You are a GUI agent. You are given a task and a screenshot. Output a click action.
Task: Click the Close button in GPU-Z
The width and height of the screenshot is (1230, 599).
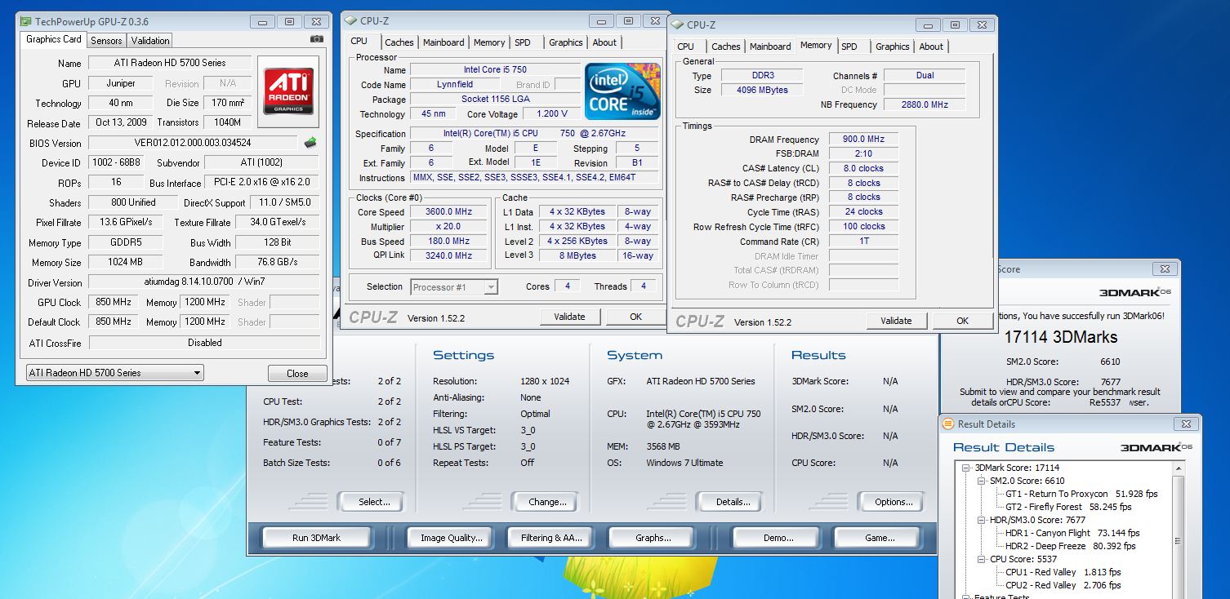[x=297, y=373]
